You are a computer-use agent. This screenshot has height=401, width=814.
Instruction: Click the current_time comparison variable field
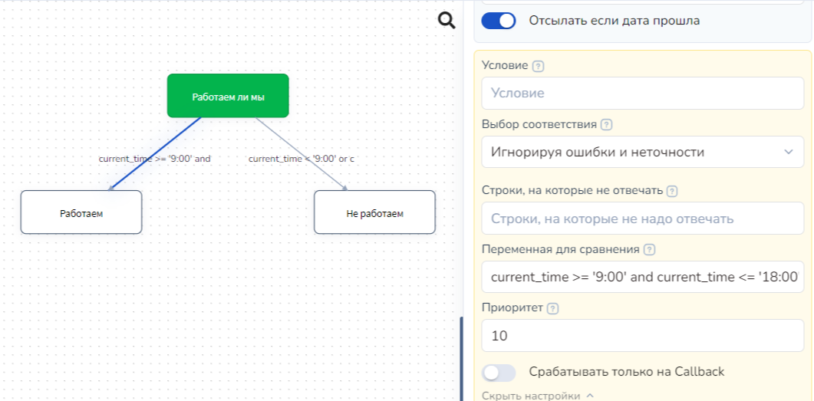(x=642, y=277)
